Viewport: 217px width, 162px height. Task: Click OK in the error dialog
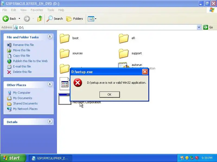pos(110,94)
